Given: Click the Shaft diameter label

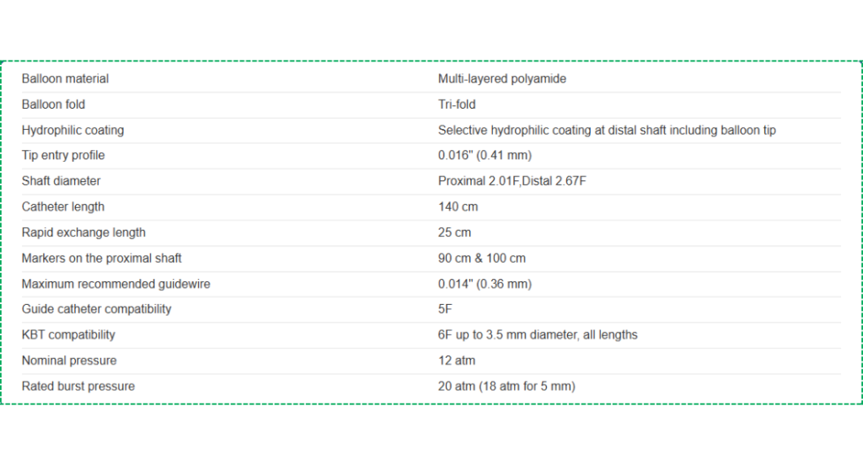Looking at the screenshot, I should [61, 181].
